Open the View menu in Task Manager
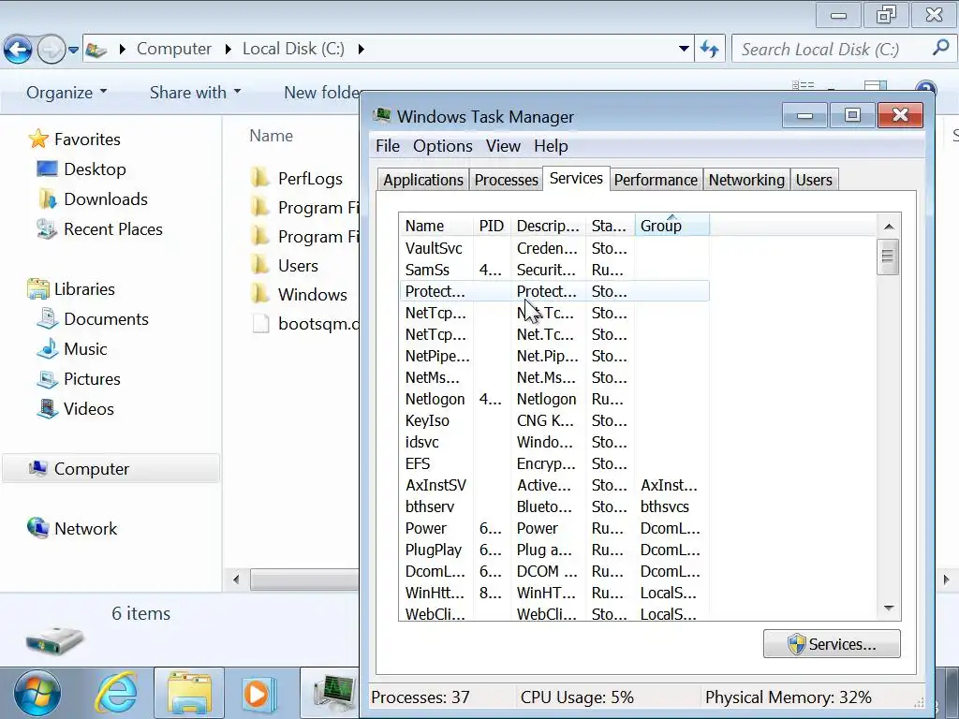 point(503,146)
